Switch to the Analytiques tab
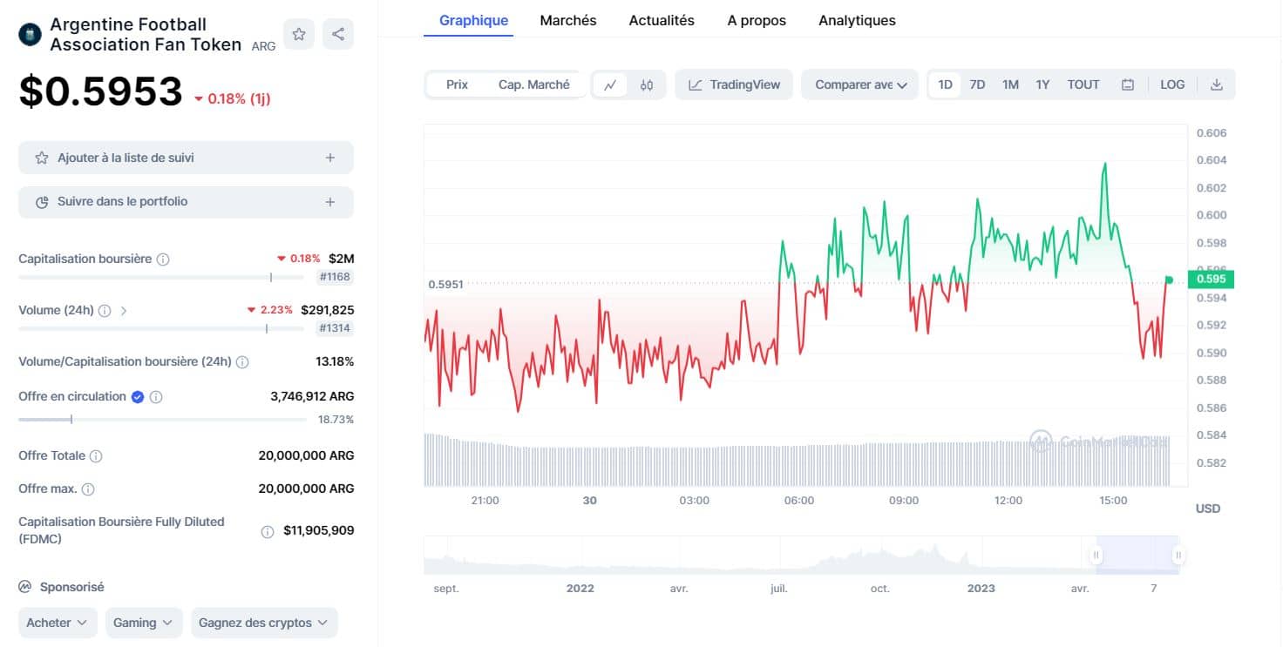This screenshot has height=647, width=1283. click(857, 20)
